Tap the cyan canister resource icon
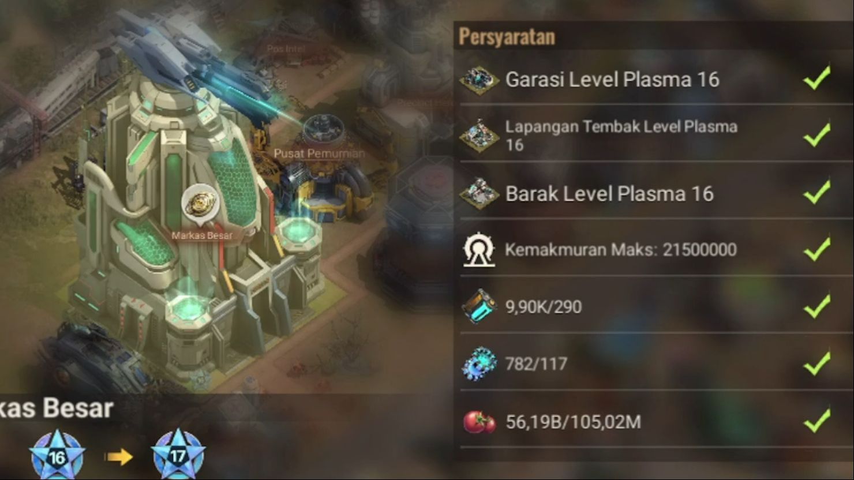The height and width of the screenshot is (480, 854). [479, 306]
